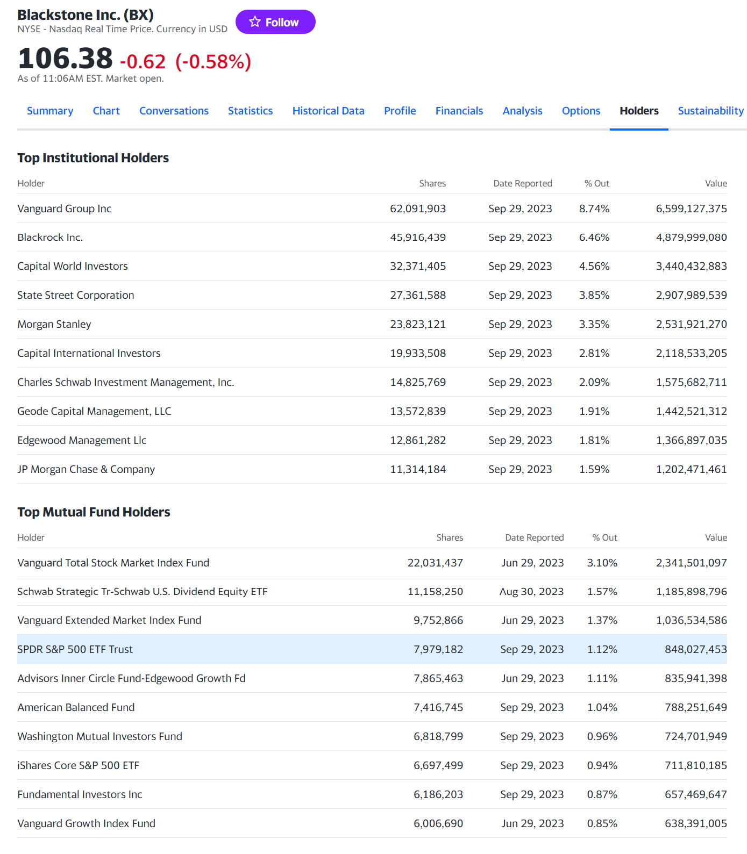Open the Summary tab

pyautogui.click(x=50, y=111)
